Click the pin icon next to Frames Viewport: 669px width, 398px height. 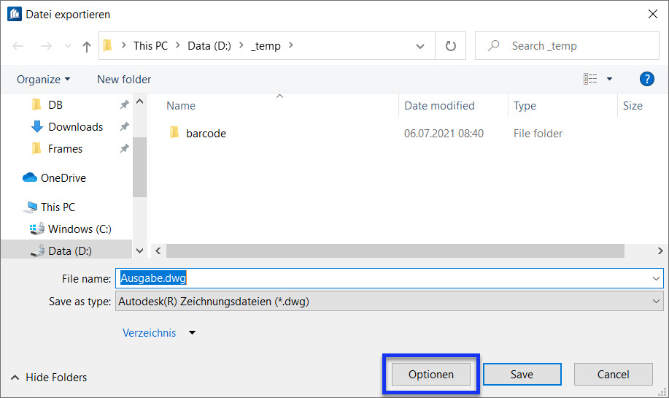(124, 148)
